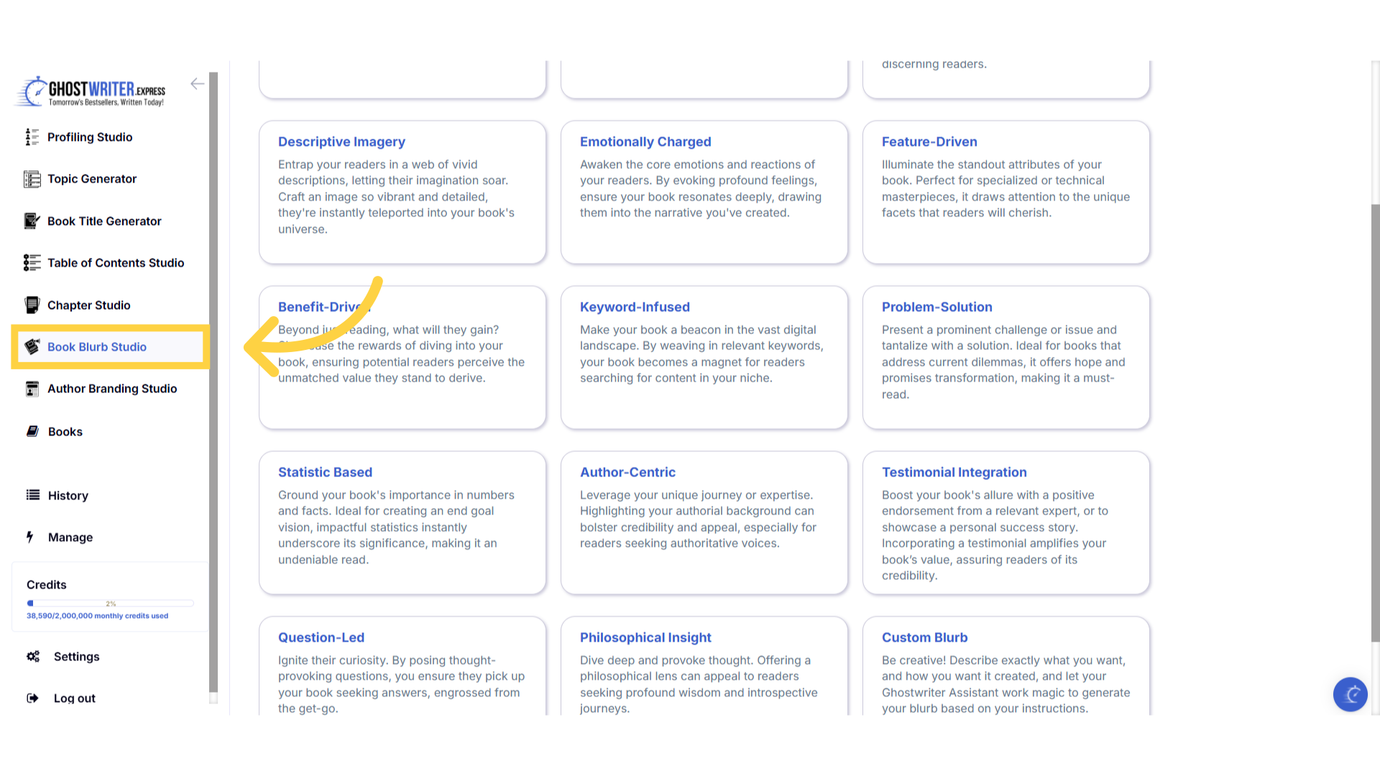Click the credits usage progress bar
This screenshot has height=776, width=1380.
[x=110, y=604]
